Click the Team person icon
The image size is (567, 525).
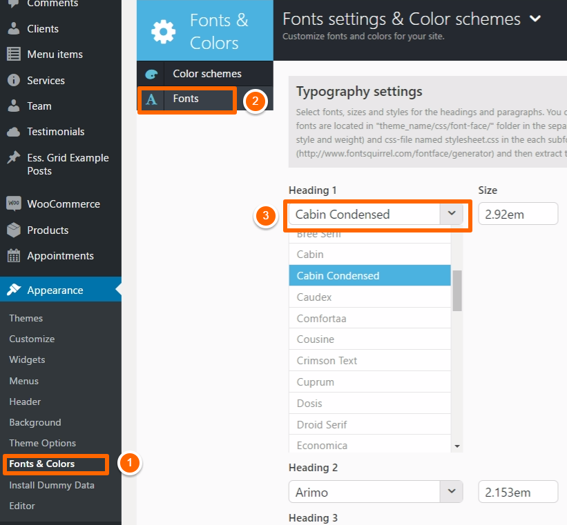[14, 106]
